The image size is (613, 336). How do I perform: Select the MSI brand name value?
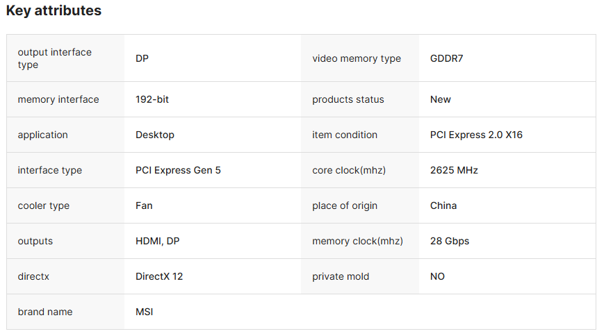pyautogui.click(x=145, y=312)
